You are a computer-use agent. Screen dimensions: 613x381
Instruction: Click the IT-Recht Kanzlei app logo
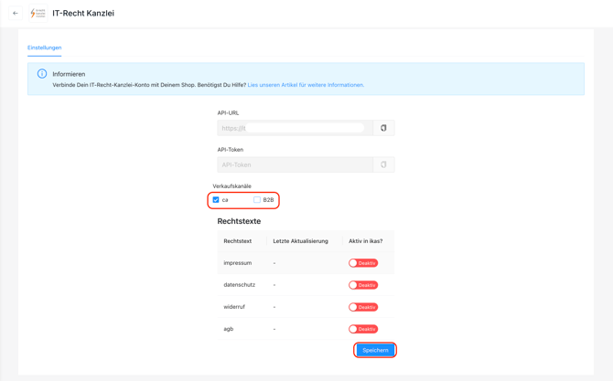tap(38, 14)
